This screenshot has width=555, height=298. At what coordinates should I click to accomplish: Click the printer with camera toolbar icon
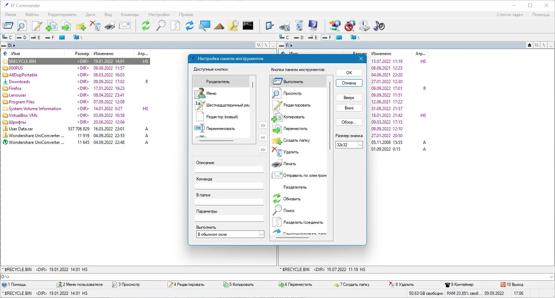[285, 26]
